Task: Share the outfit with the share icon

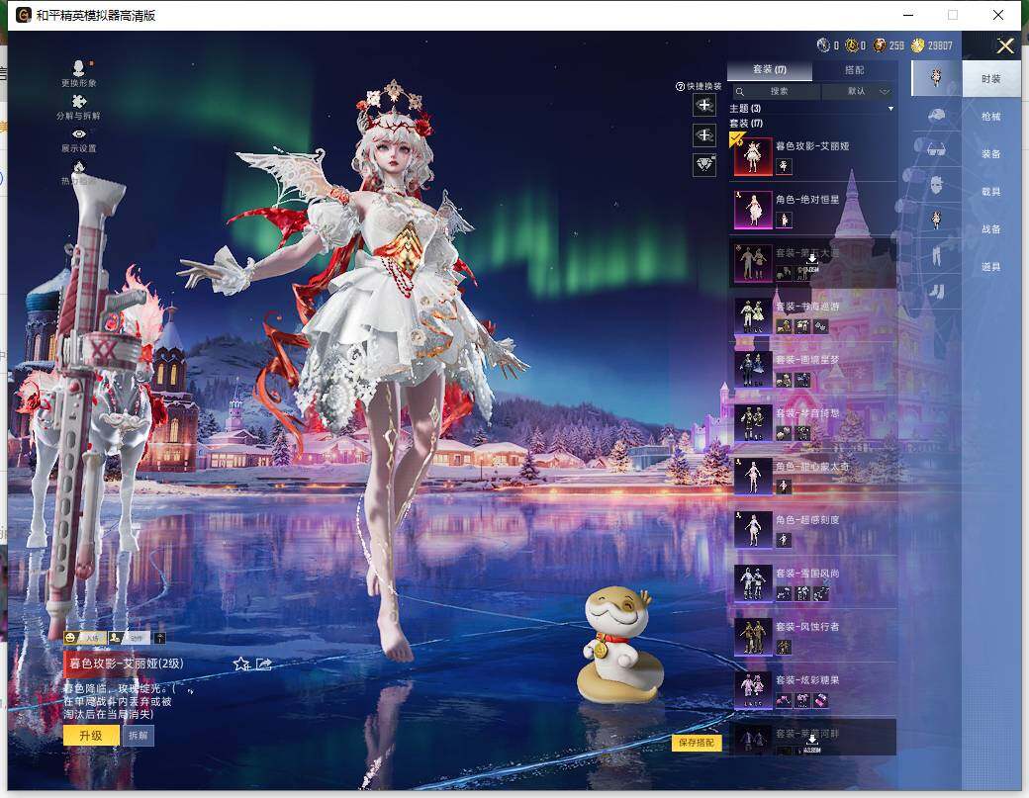Action: (x=264, y=665)
